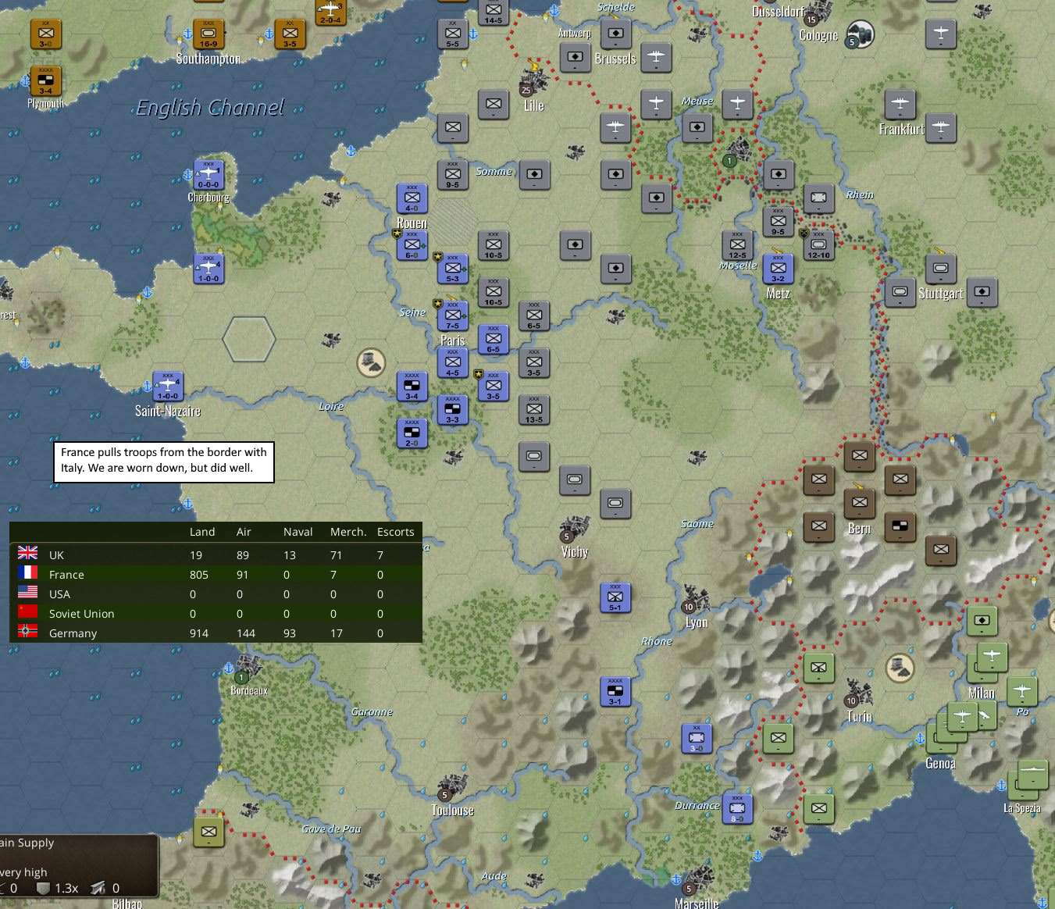1055x909 pixels.
Task: Click the USA row in the forces table
Action: click(216, 594)
